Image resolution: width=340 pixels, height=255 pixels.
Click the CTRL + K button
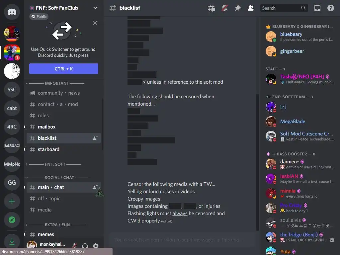64,69
